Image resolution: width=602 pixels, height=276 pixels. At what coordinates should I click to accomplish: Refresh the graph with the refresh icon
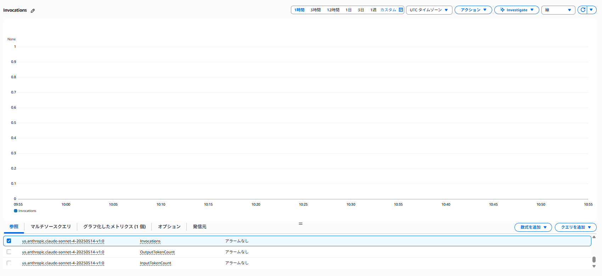pos(583,10)
